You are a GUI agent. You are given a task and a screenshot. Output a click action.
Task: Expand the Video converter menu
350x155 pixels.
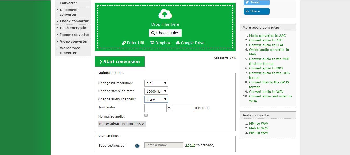72,41
